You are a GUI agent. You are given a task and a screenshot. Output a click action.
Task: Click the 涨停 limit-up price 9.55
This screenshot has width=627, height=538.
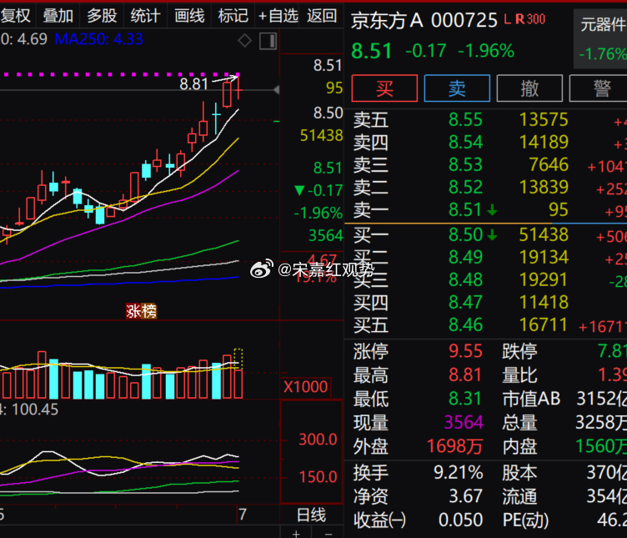(x=465, y=351)
